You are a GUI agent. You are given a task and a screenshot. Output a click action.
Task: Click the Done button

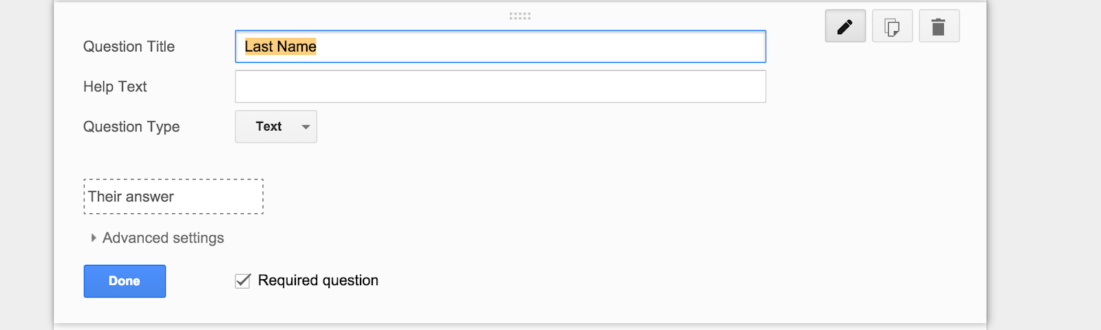pyautogui.click(x=125, y=281)
